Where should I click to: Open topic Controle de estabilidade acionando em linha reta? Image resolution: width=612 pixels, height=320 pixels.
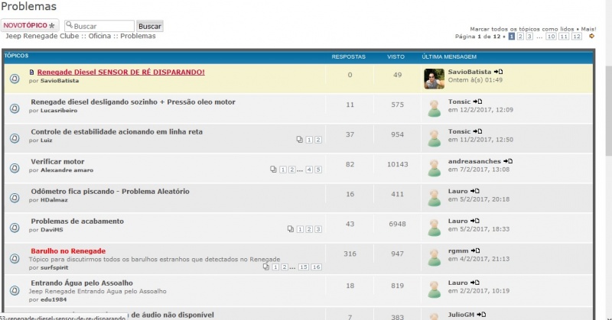pos(117,131)
